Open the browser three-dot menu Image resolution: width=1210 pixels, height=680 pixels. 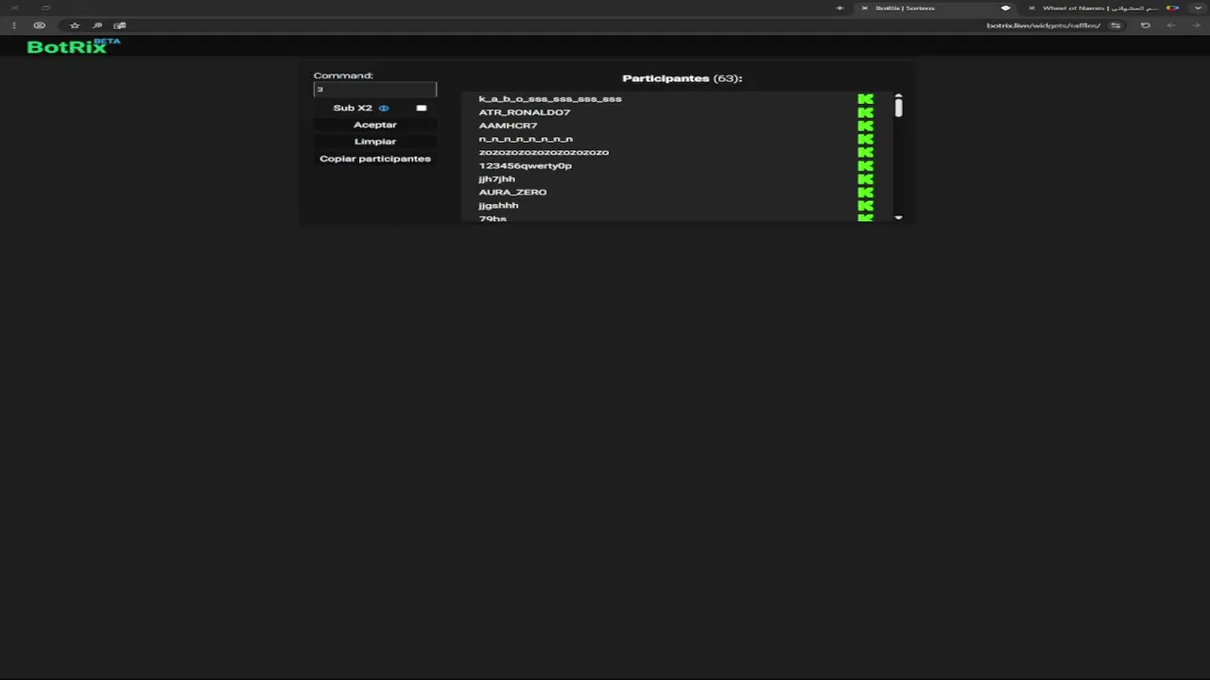tap(14, 25)
